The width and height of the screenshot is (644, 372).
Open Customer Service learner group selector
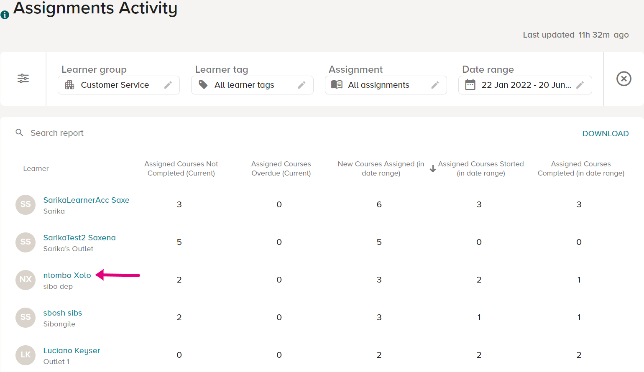(x=119, y=85)
